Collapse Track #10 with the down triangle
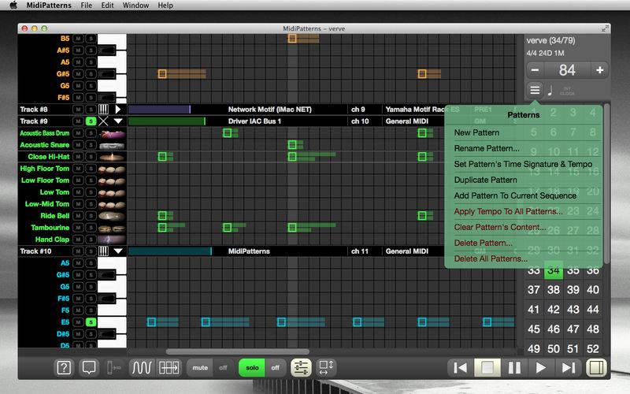630x394 pixels. tap(118, 251)
